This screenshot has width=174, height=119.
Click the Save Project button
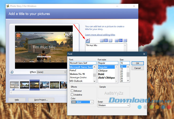(x=41, y=100)
